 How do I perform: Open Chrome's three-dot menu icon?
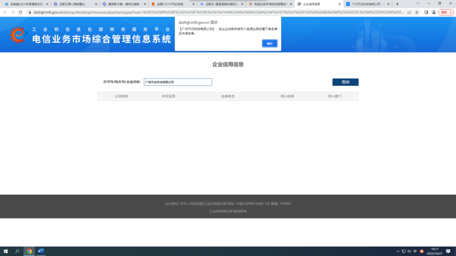pyautogui.click(x=452, y=13)
